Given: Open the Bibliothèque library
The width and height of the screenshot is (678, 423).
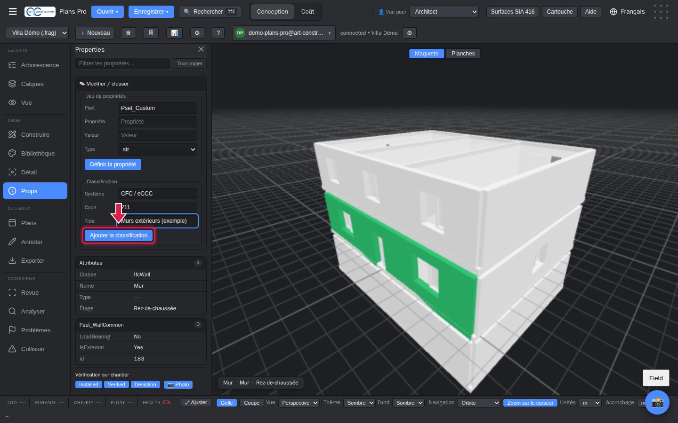Looking at the screenshot, I should click(x=35, y=153).
